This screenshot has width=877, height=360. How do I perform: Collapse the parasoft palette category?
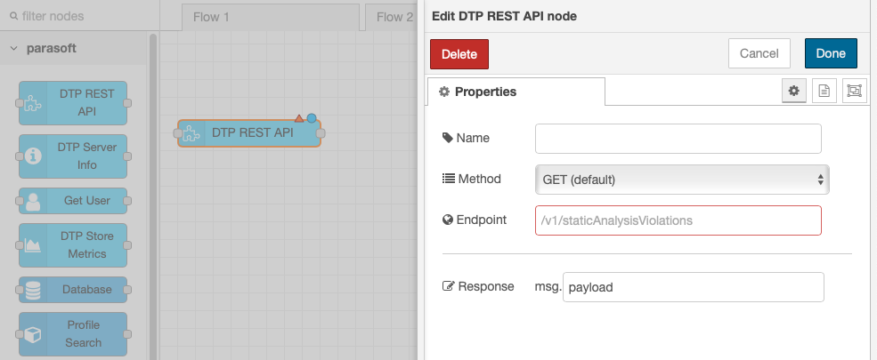13,49
